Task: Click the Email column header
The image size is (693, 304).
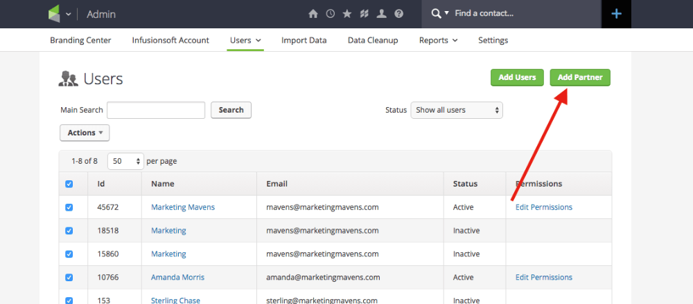Action: pyautogui.click(x=277, y=184)
